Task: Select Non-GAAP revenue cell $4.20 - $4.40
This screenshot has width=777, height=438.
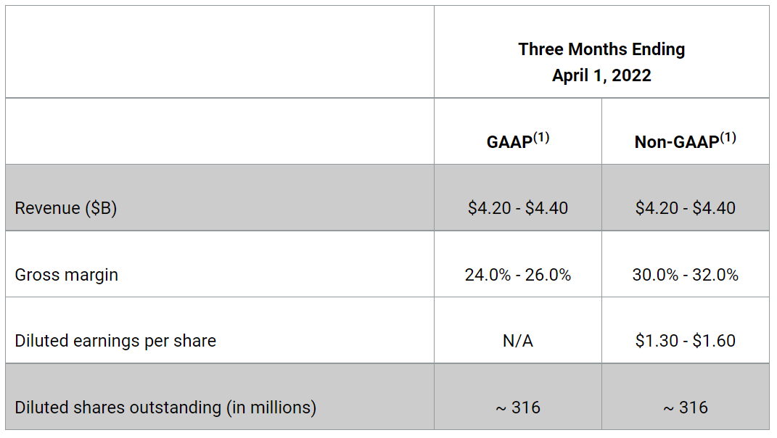Action: point(686,208)
